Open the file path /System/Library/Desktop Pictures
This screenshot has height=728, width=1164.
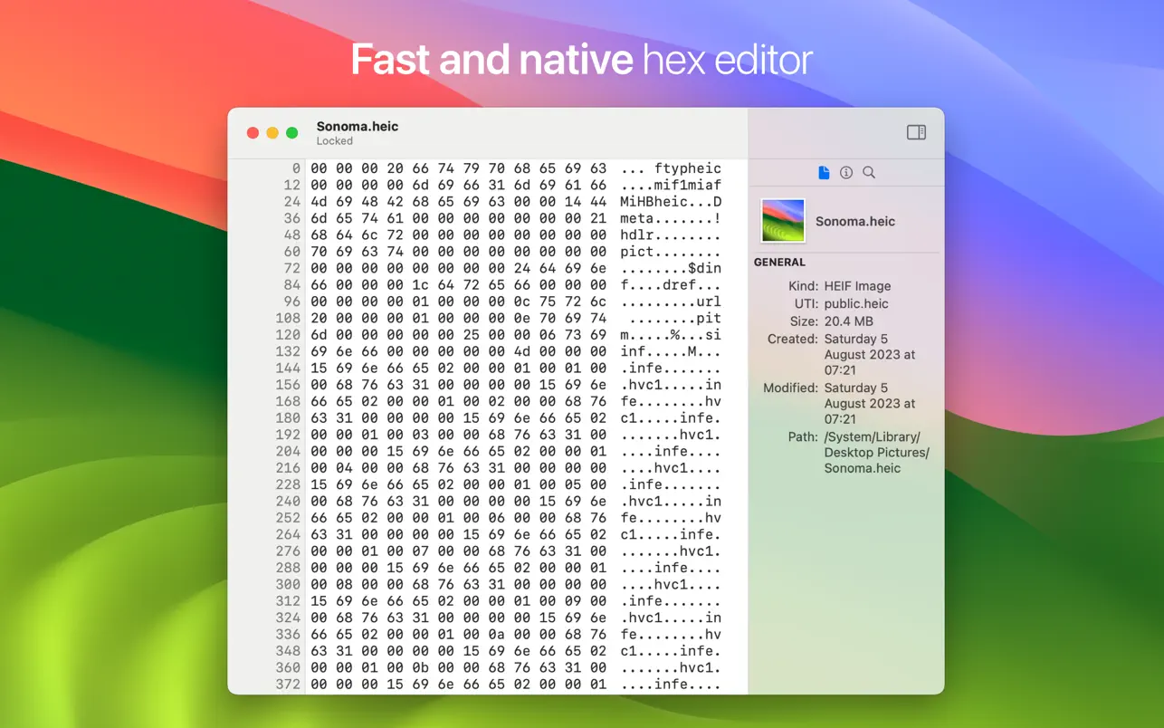875,452
